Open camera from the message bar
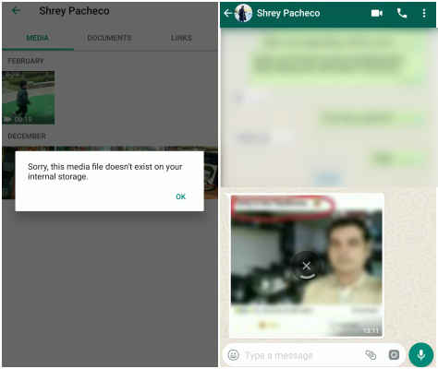The image size is (438, 369). coord(394,355)
